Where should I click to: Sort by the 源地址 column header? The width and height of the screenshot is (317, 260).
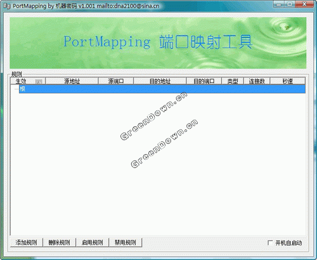pos(72,81)
